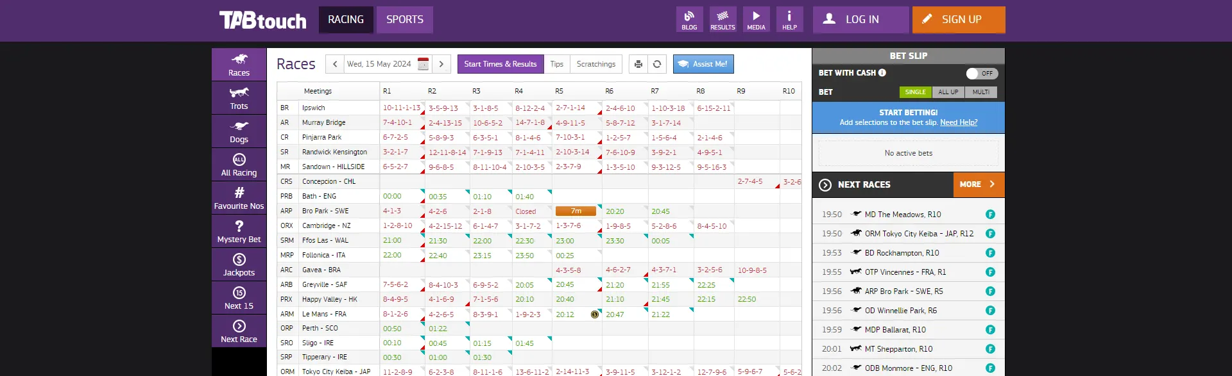The height and width of the screenshot is (376, 1232).
Task: Click the print icon button
Action: point(638,64)
